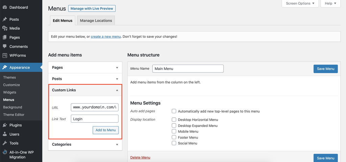Open Media via its sidebar icon
346x162 pixels.
(5, 28)
